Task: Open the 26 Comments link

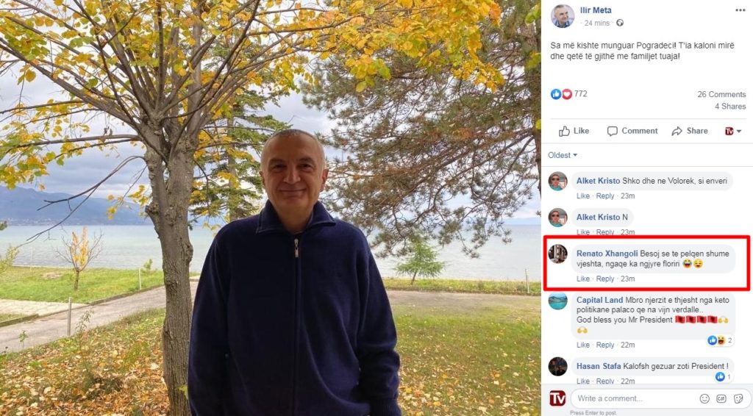Action: [721, 94]
